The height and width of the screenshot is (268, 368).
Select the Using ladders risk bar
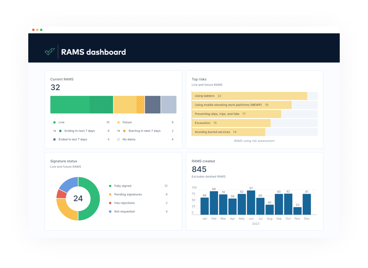click(x=249, y=96)
